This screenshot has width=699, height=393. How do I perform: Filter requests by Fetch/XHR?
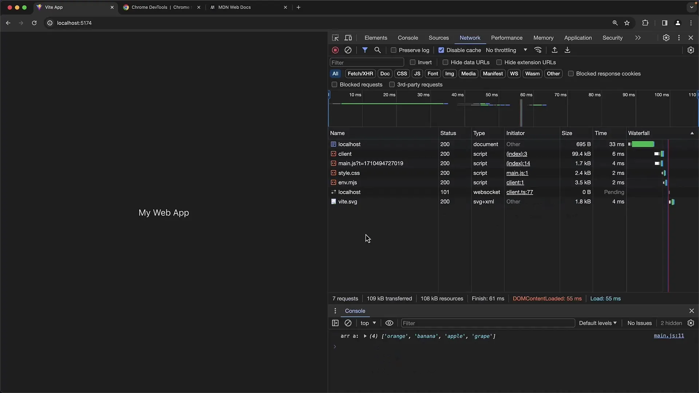[x=360, y=74]
